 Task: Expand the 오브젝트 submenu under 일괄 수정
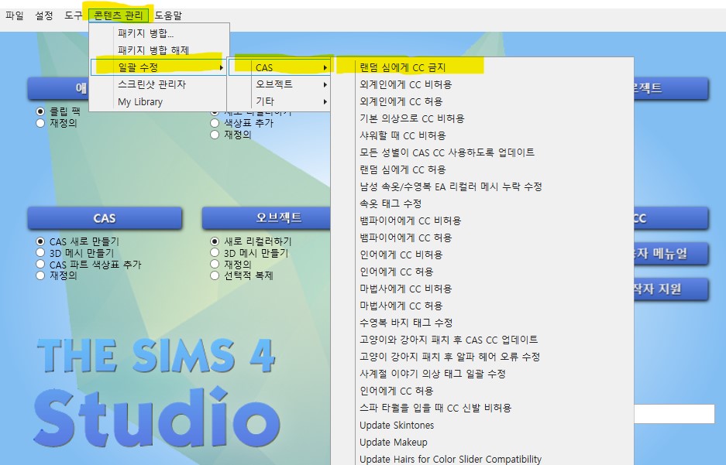pos(280,84)
